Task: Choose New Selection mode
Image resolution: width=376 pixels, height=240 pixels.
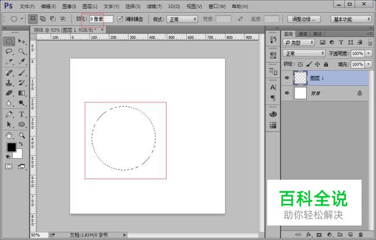Action: [x=33, y=19]
